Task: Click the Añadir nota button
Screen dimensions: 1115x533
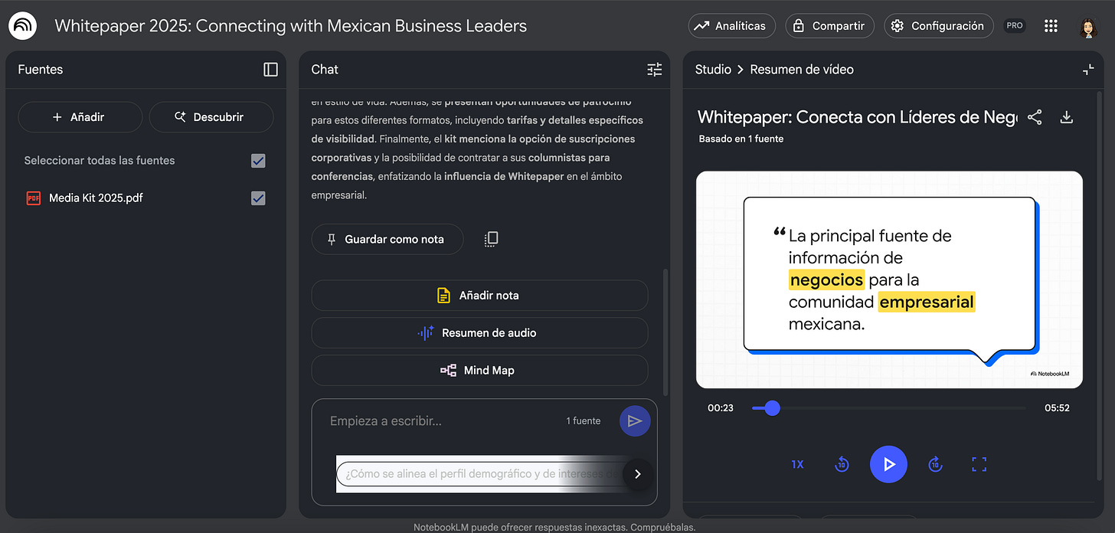Action: 479,296
